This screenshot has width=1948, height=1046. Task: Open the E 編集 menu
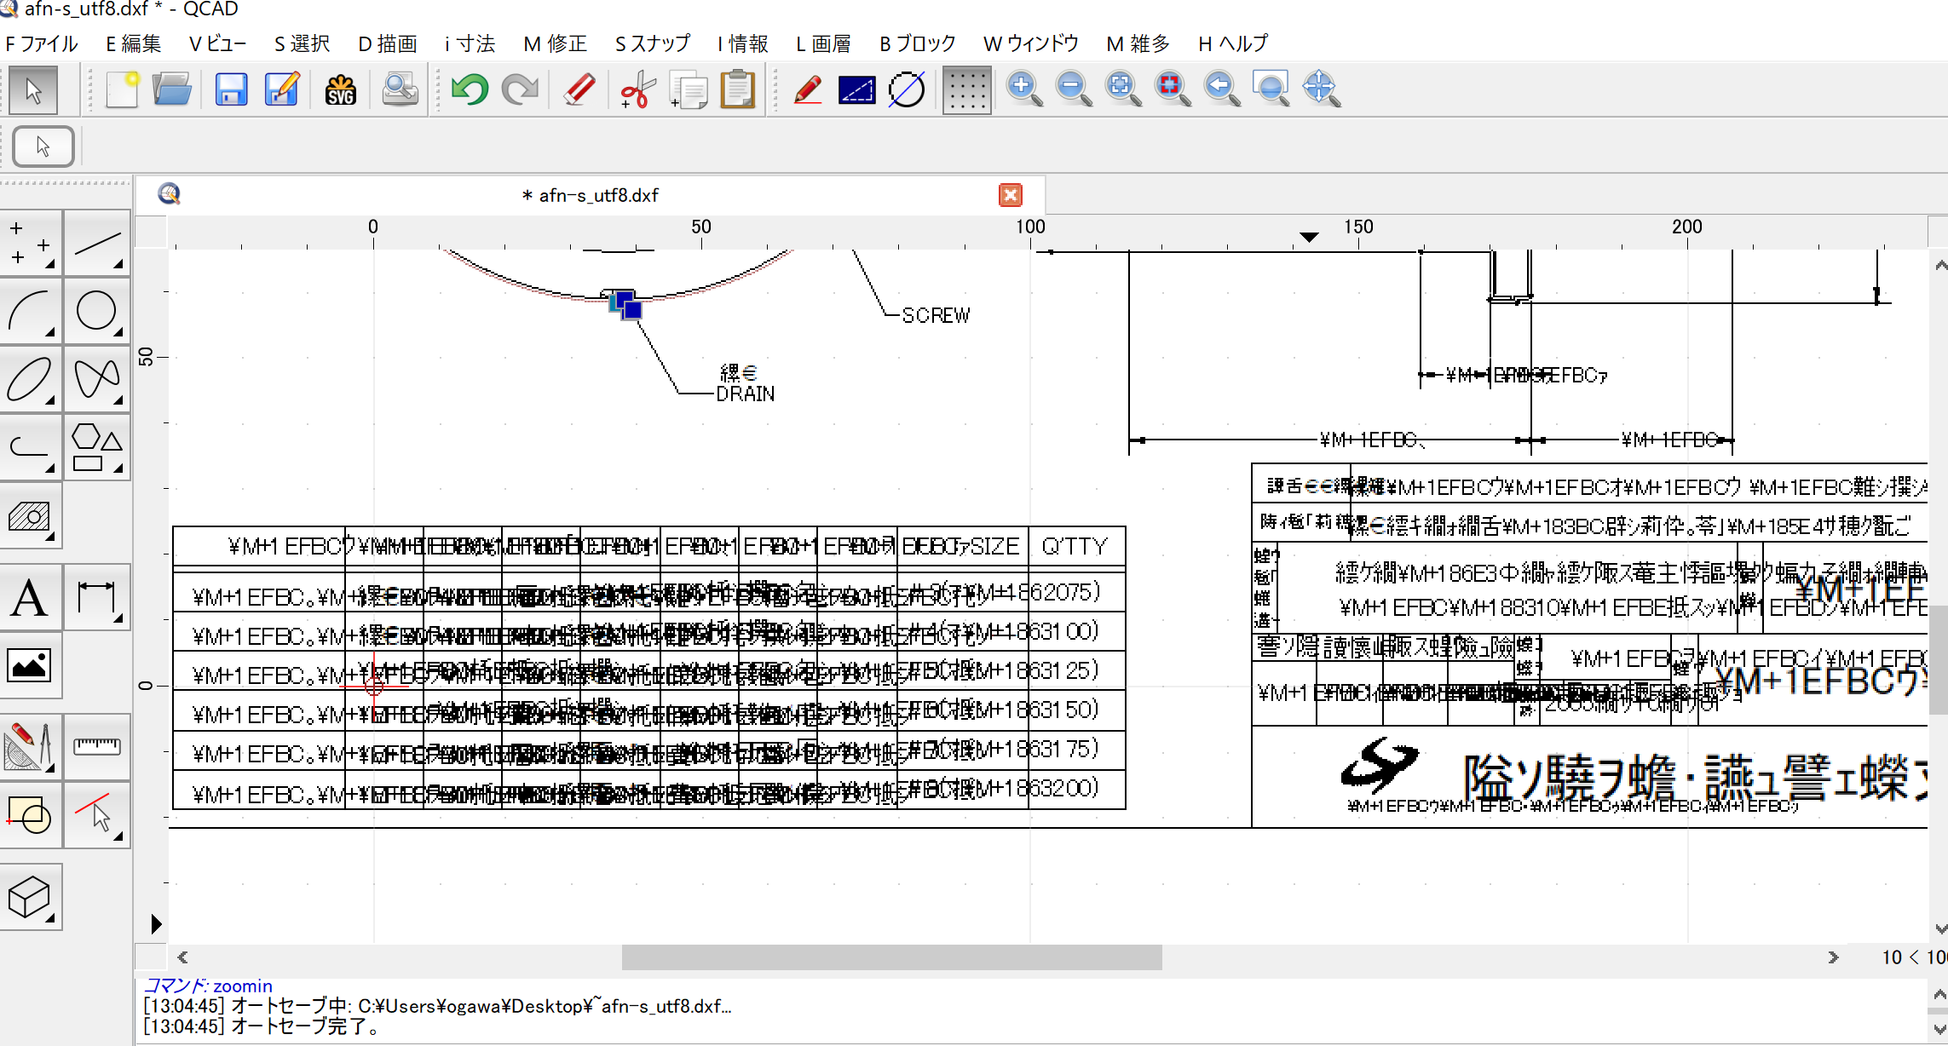pos(134,43)
